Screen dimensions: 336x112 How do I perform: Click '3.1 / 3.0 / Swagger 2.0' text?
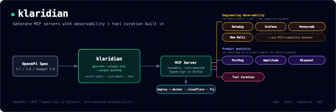click(35, 69)
